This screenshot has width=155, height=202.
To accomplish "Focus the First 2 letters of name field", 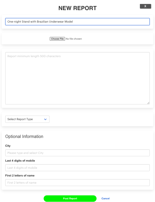I will click(x=77, y=183).
